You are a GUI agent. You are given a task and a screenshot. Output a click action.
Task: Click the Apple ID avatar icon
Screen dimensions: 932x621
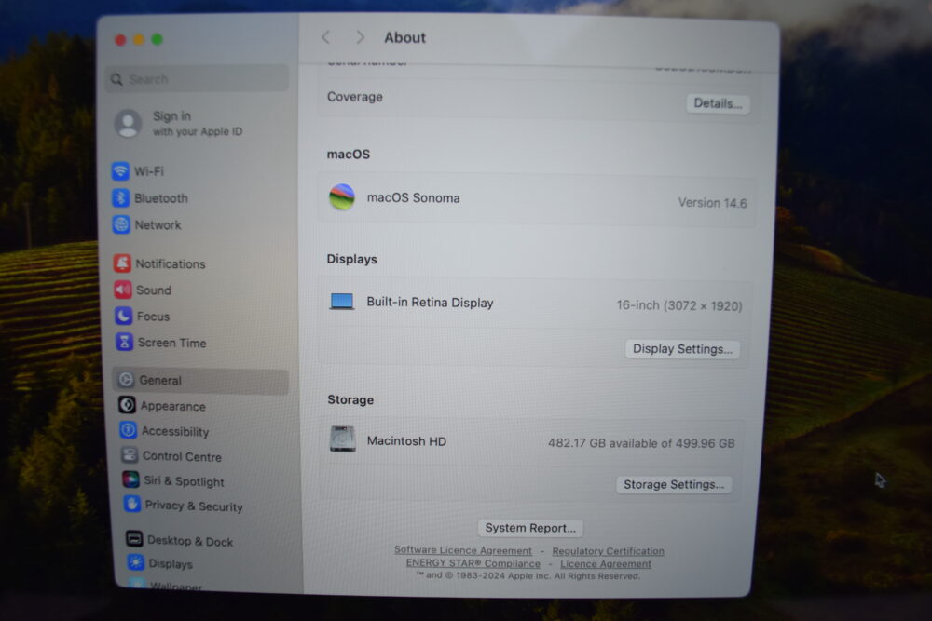coord(128,124)
